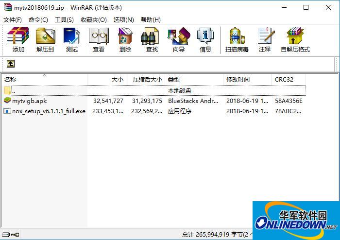This screenshot has width=340, height=240.
Task: Minimize the WinRAR window
Action: (284, 7)
